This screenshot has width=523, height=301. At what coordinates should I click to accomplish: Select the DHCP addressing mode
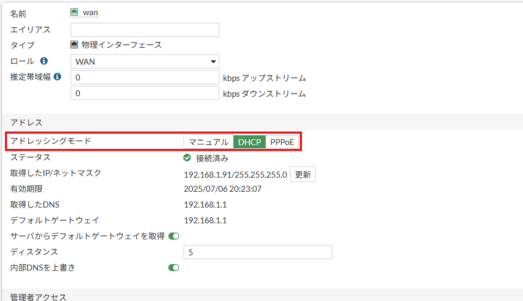click(x=249, y=142)
